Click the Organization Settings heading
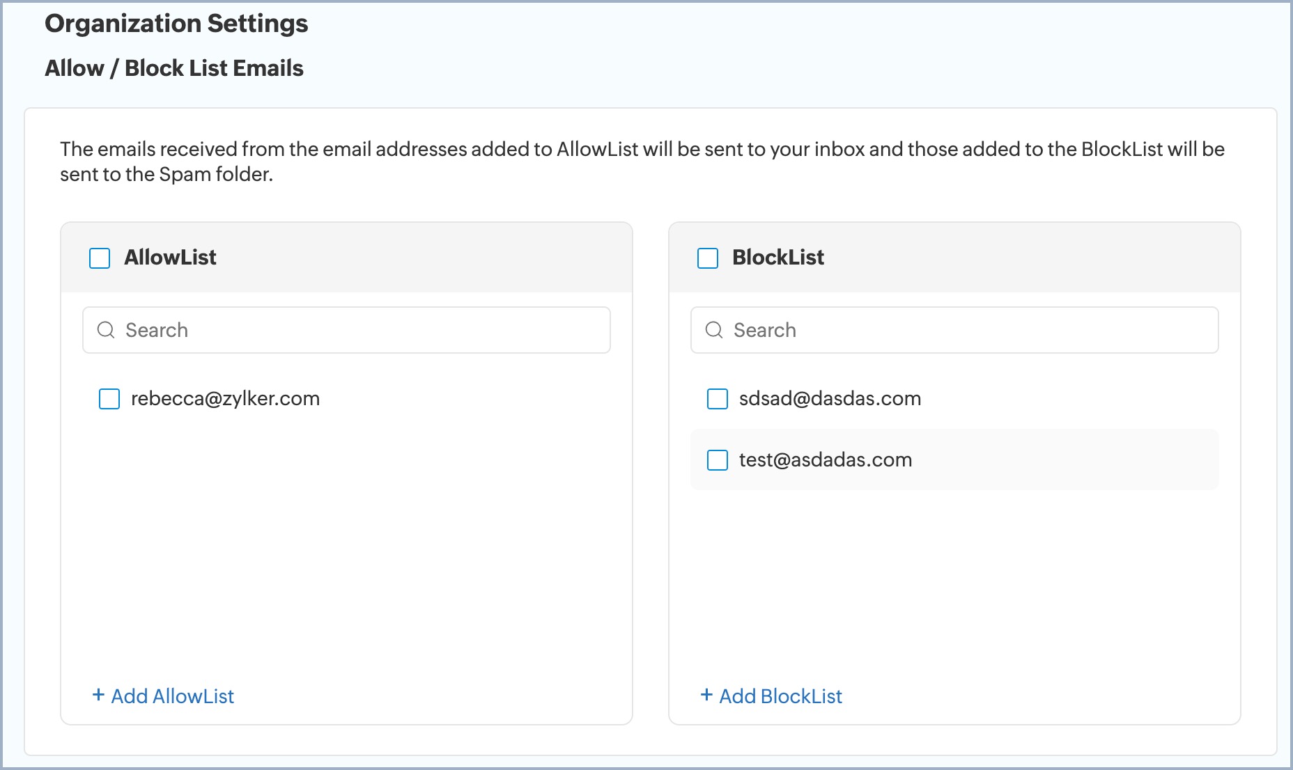This screenshot has width=1293, height=770. coord(176,24)
